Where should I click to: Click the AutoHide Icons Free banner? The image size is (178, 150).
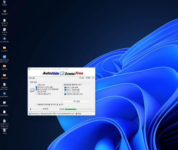pyautogui.click(x=63, y=73)
